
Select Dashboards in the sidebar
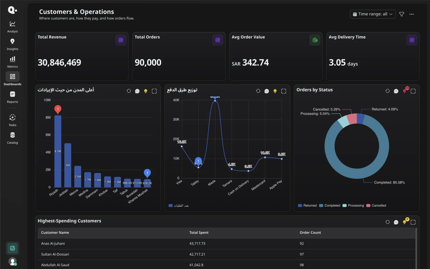click(x=12, y=79)
